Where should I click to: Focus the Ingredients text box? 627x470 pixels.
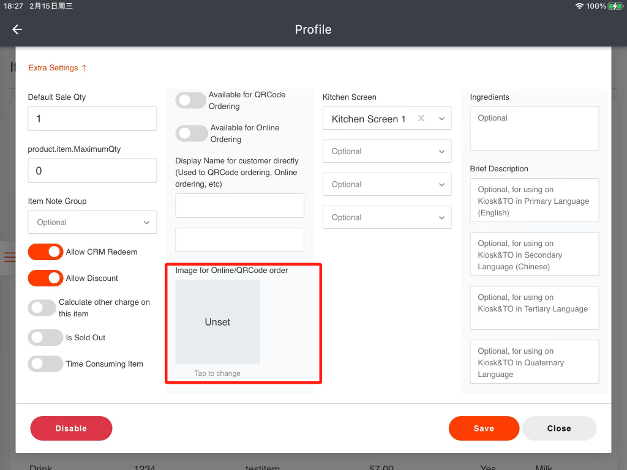534,129
